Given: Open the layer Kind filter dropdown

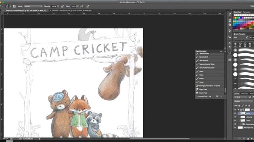Looking at the screenshot, I should coord(241,97).
